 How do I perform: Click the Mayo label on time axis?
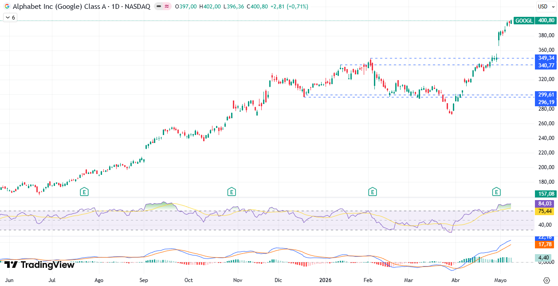pyautogui.click(x=500, y=280)
